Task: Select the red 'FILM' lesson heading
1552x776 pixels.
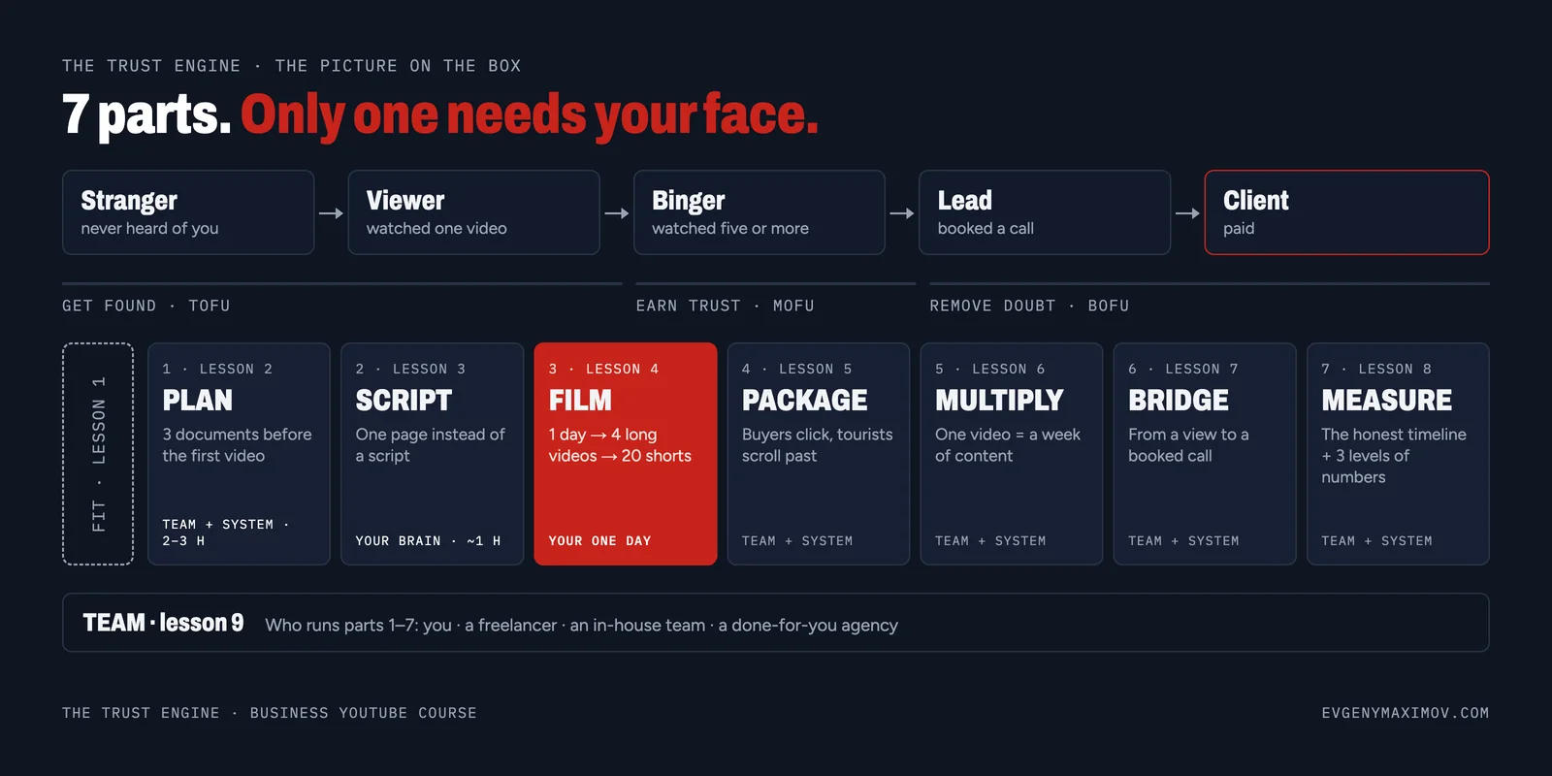Action: pos(580,401)
